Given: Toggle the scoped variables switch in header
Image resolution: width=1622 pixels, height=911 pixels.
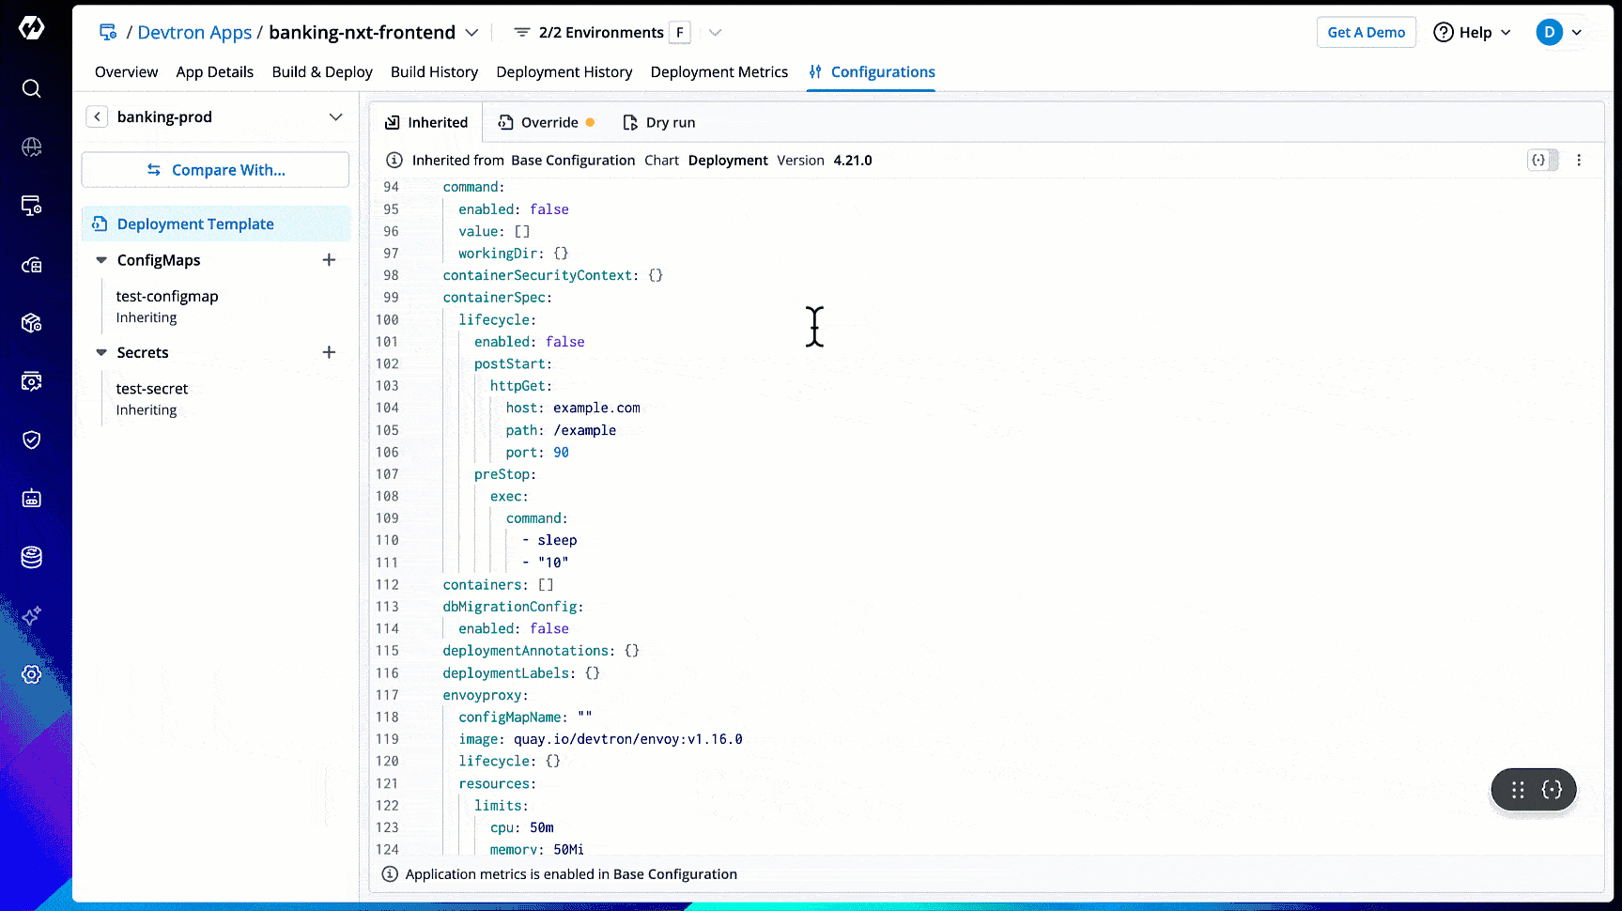Looking at the screenshot, I should click(1542, 161).
